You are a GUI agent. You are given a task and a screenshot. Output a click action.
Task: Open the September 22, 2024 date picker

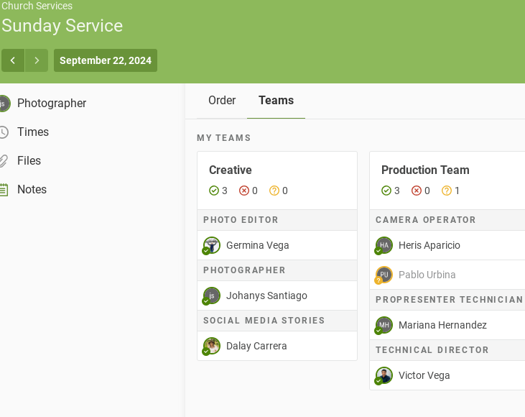click(x=106, y=60)
